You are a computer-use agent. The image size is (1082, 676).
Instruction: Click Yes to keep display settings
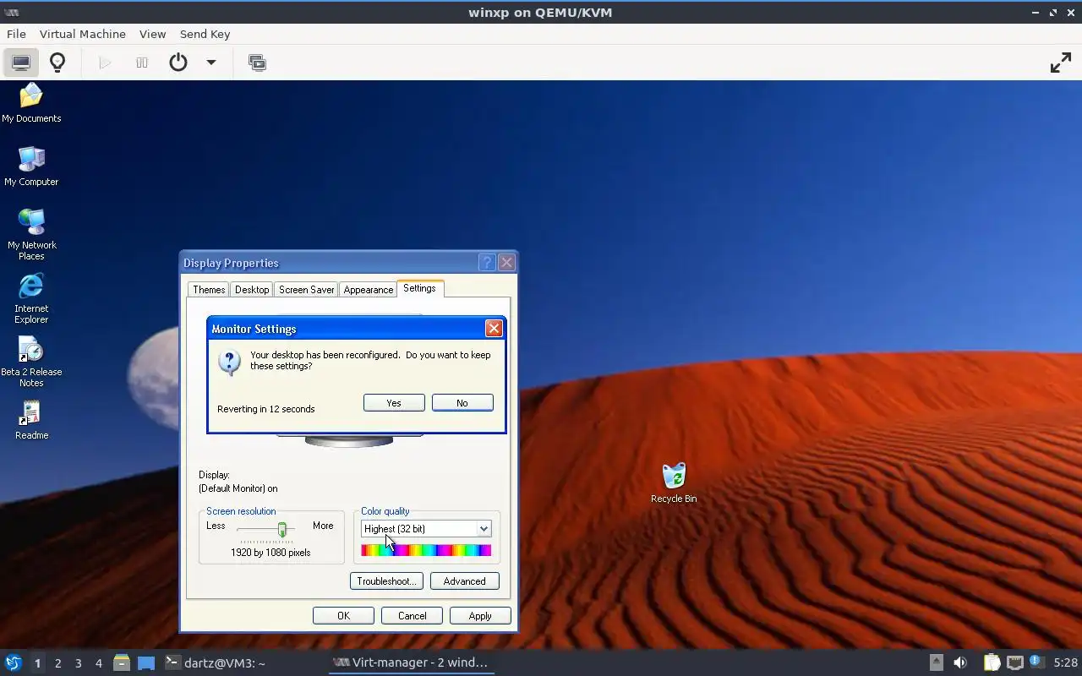[x=394, y=403]
